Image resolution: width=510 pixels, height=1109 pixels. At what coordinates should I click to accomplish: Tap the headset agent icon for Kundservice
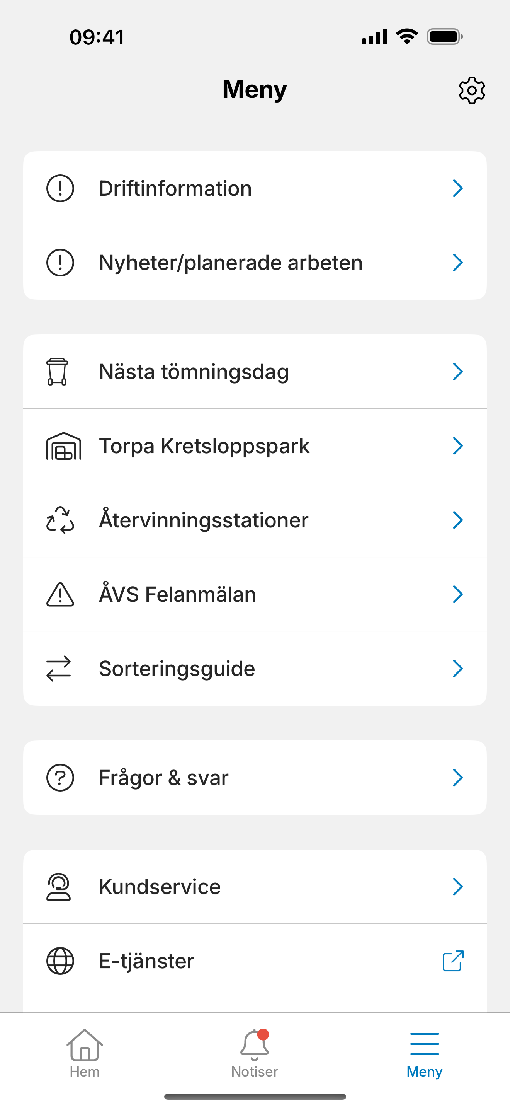(58, 887)
